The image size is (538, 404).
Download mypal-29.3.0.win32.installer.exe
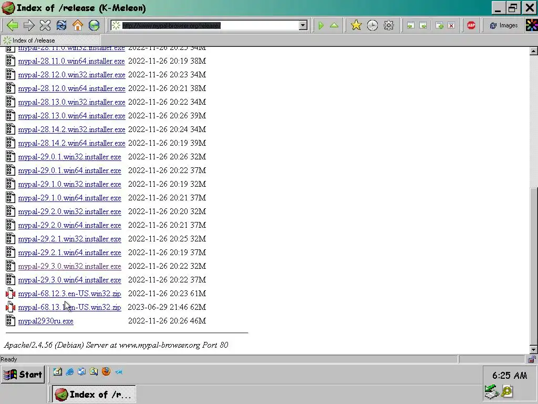[x=70, y=266]
